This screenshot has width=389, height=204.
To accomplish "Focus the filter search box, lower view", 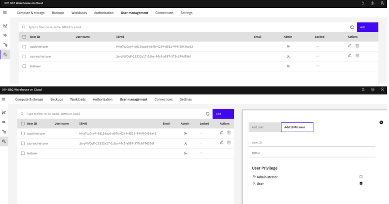I will 112,114.
